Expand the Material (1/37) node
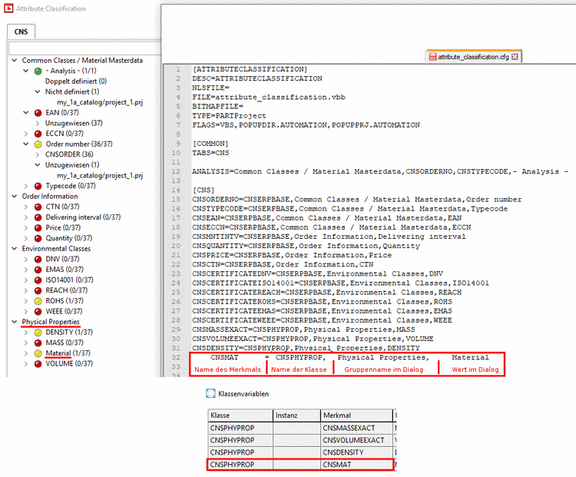 click(x=25, y=353)
